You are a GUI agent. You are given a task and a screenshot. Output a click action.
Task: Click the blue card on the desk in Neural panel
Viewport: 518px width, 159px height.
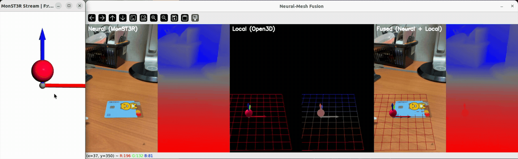click(123, 109)
